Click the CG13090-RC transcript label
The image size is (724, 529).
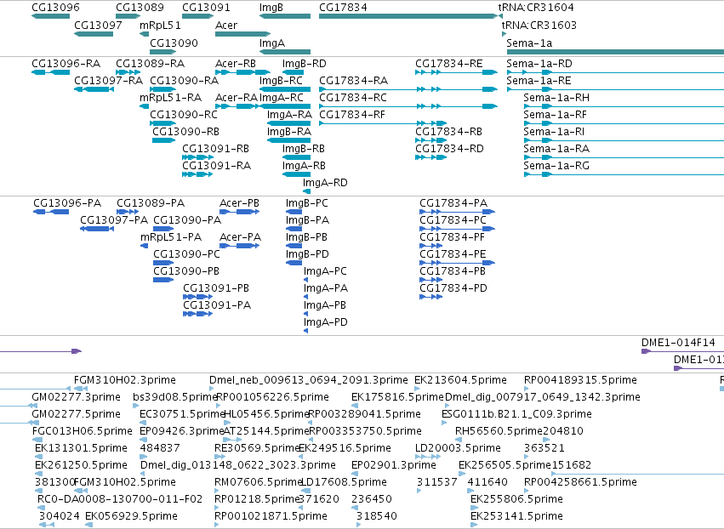184,115
